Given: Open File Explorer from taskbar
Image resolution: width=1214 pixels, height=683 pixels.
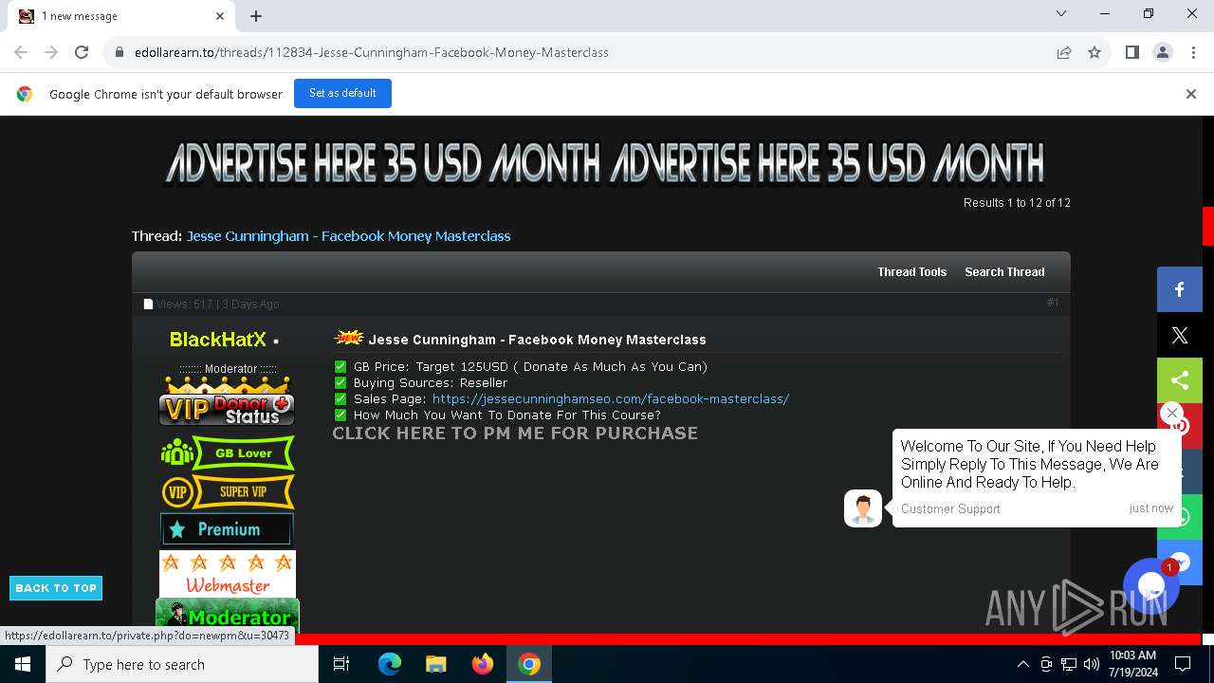Looking at the screenshot, I should (x=436, y=664).
